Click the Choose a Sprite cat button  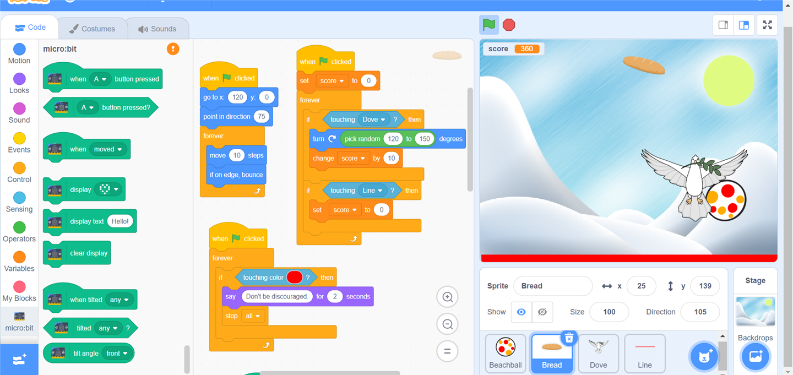704,356
